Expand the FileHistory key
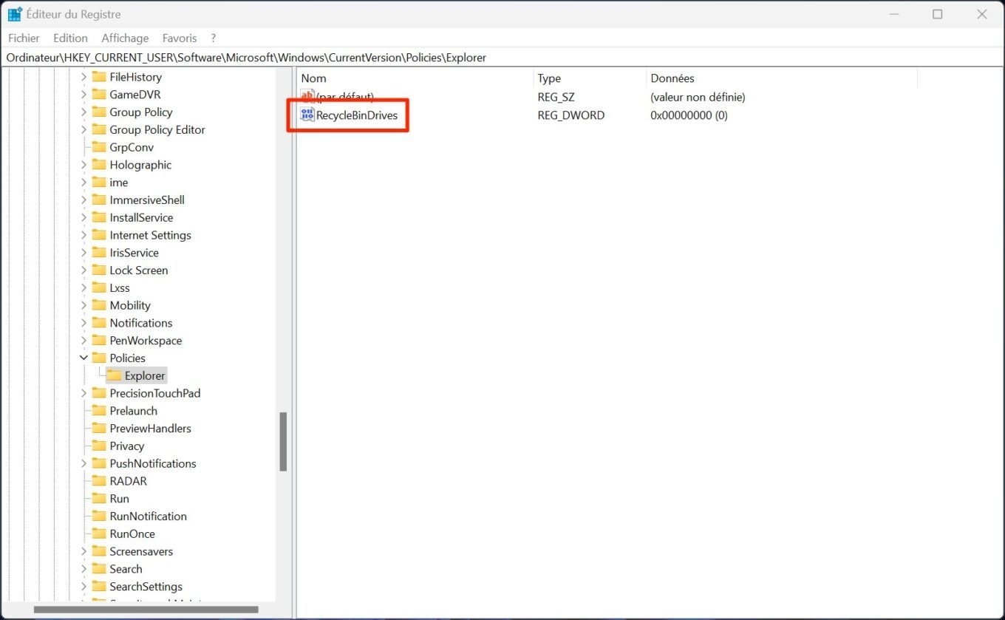1005x620 pixels. point(84,77)
